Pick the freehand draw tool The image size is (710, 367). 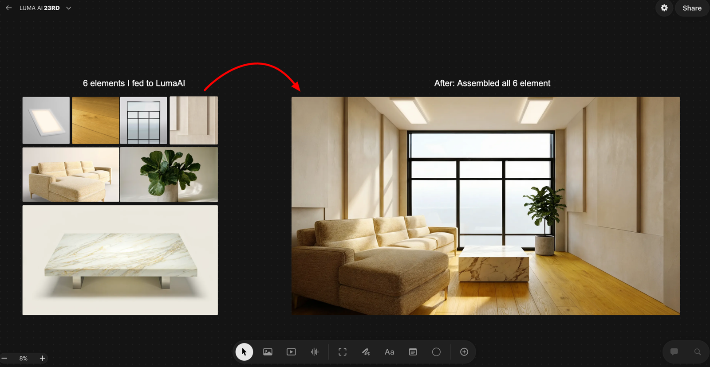[366, 352]
